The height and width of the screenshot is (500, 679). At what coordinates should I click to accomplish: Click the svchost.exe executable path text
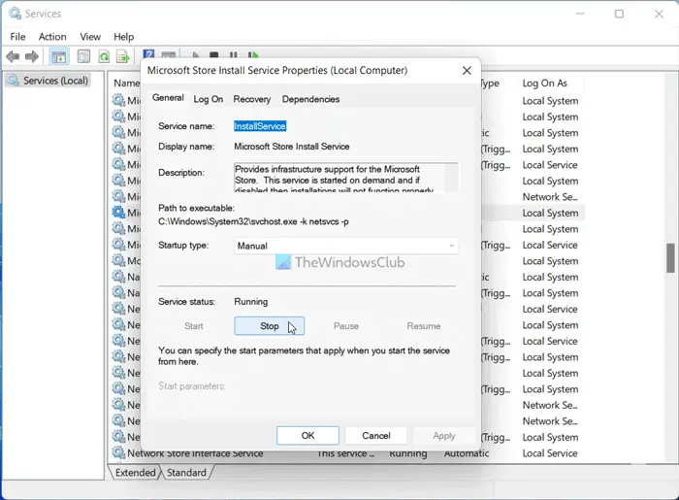pyautogui.click(x=253, y=221)
